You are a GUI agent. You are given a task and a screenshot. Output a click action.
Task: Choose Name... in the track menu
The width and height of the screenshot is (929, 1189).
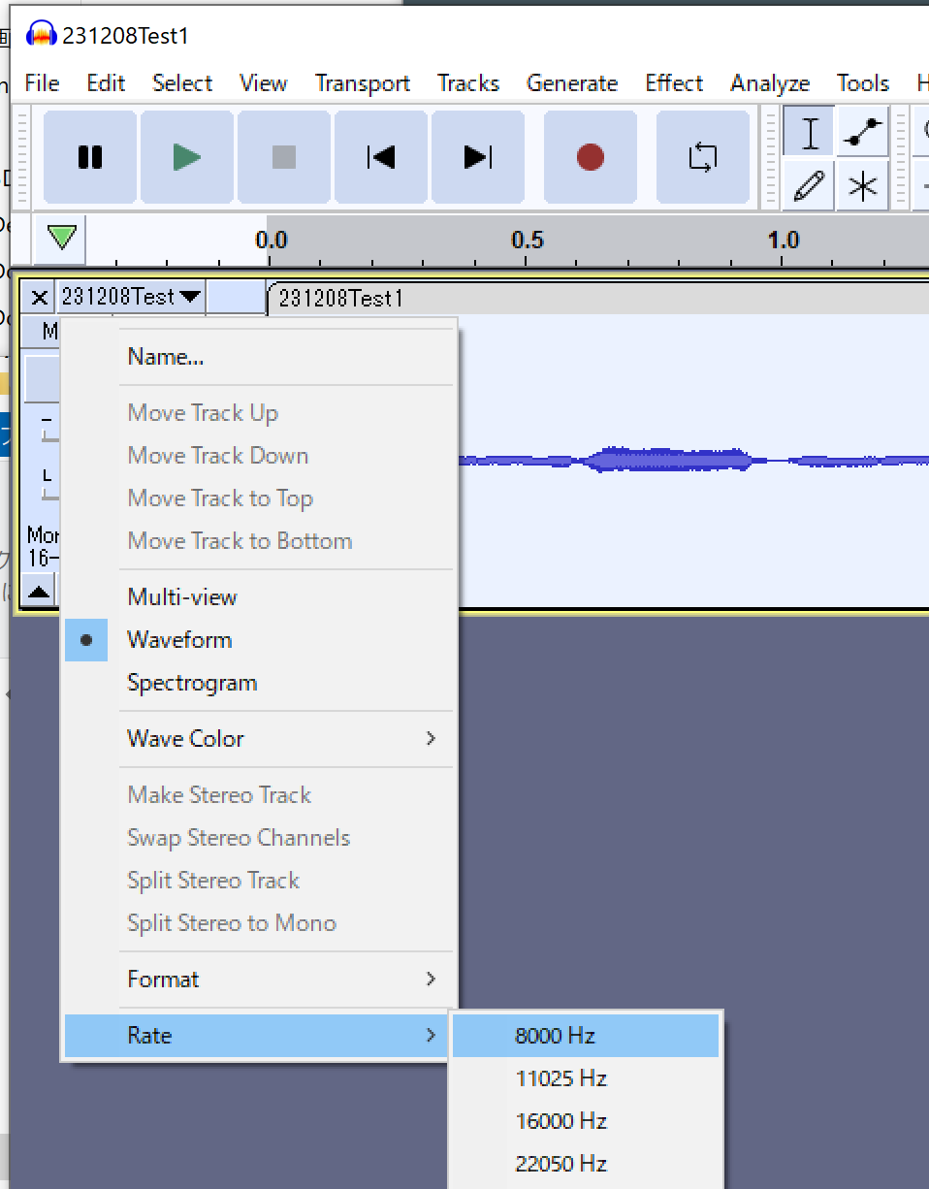click(259, 357)
